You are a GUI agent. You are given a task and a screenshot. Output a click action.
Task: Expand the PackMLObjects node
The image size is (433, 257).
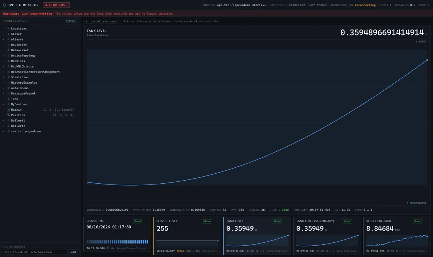[3, 66]
